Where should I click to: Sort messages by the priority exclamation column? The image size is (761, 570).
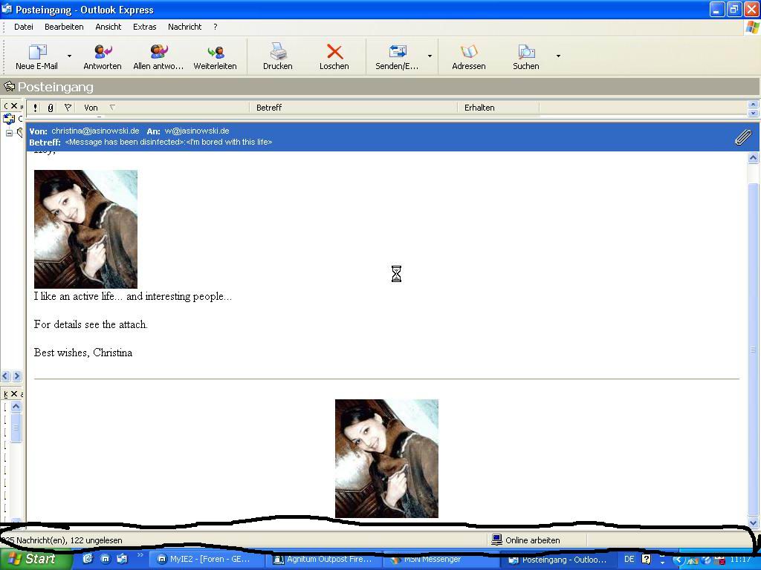(x=36, y=108)
